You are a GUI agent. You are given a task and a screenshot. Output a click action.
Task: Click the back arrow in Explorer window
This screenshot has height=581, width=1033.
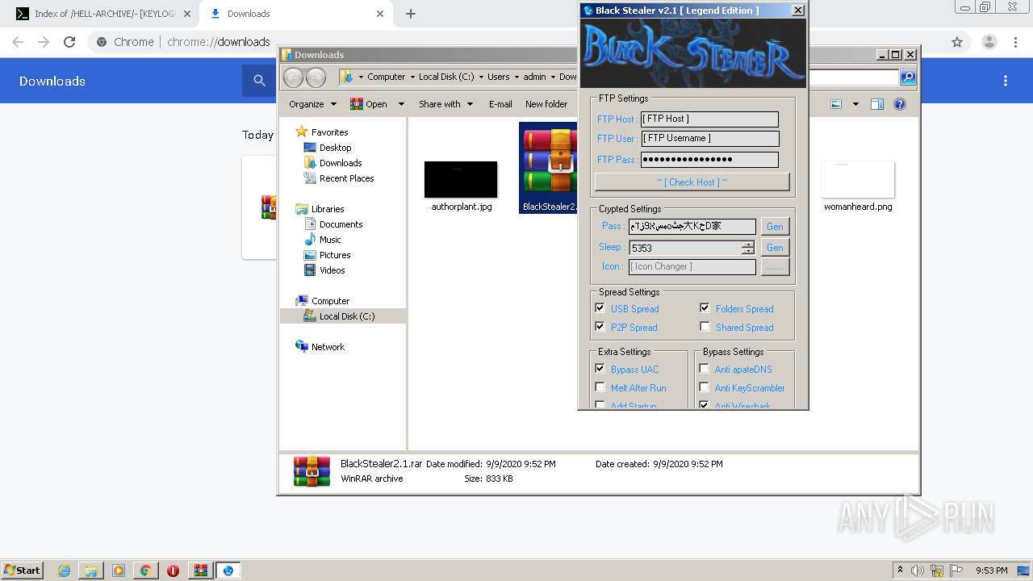(x=293, y=77)
